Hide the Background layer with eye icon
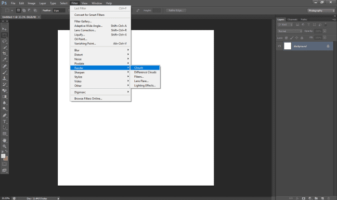Image resolution: width=337 pixels, height=200 pixels. 279,46
